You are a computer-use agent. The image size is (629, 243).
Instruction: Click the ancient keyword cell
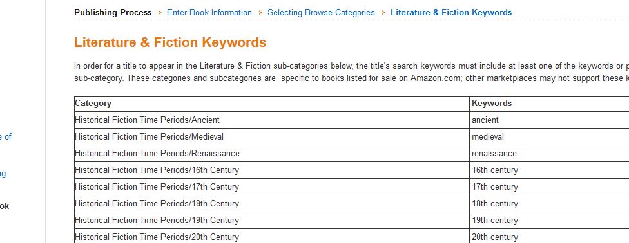coord(550,120)
